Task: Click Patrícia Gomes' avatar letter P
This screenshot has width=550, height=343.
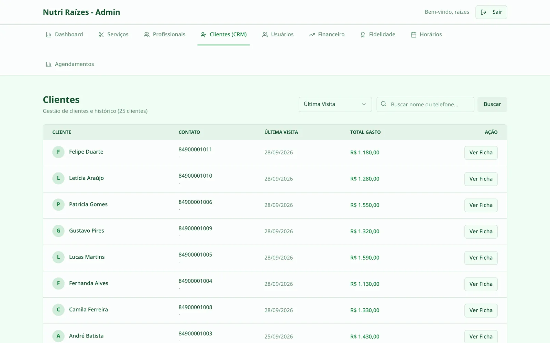Action: point(58,204)
